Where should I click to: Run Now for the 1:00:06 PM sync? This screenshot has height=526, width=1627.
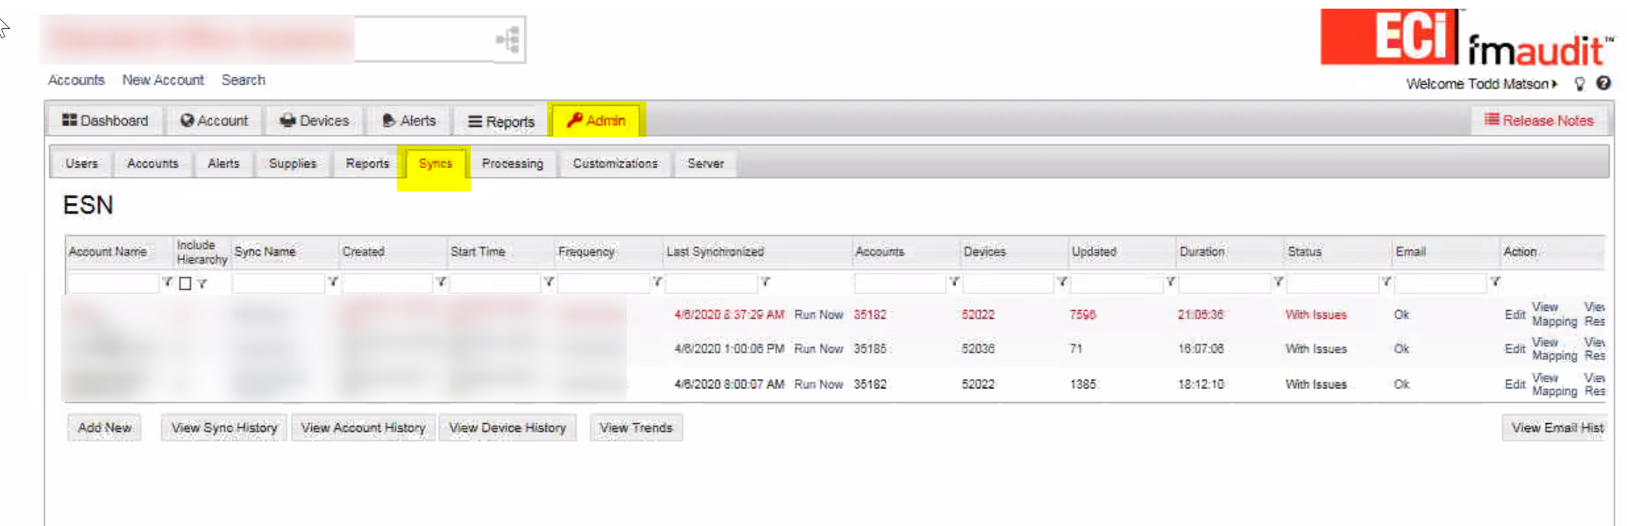click(818, 348)
